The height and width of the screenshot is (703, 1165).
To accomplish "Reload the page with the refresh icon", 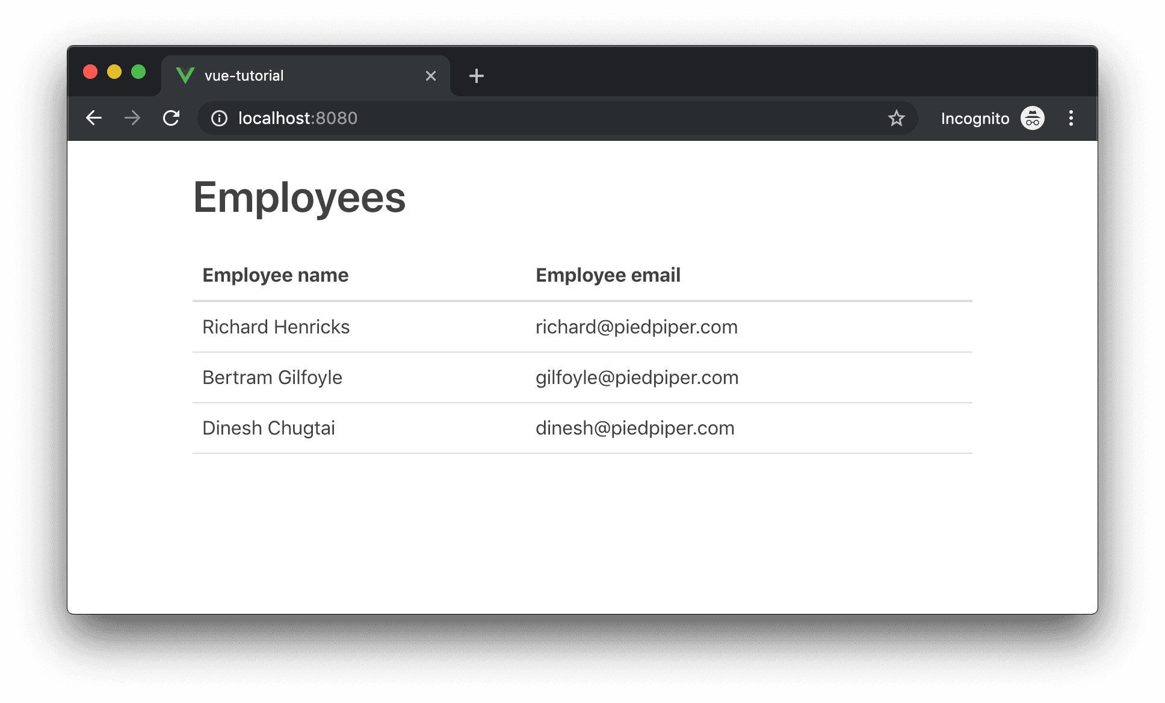I will 172,118.
